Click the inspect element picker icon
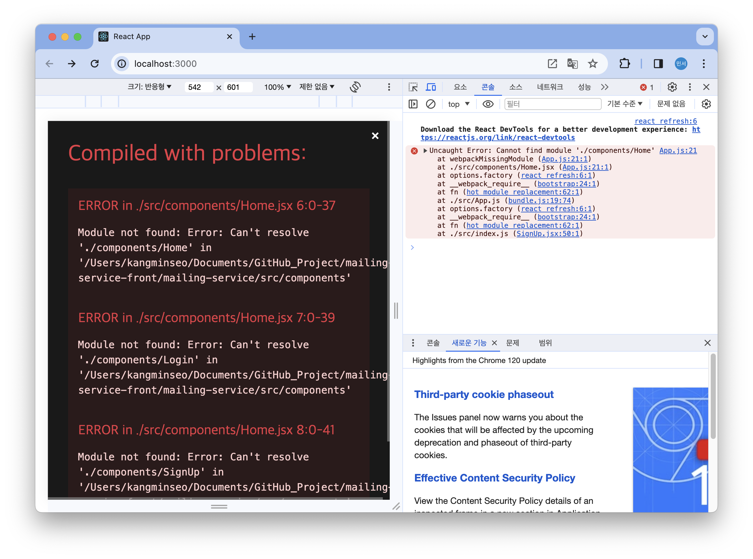Screen dimensions: 753x559 (x=413, y=87)
